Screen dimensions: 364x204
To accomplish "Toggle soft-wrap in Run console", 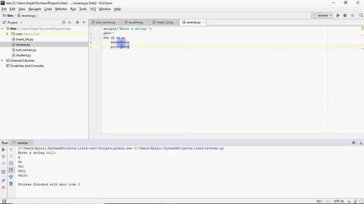I will [x=11, y=163].
